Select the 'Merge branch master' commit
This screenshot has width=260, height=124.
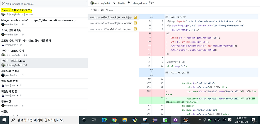pyautogui.click(x=44, y=22)
